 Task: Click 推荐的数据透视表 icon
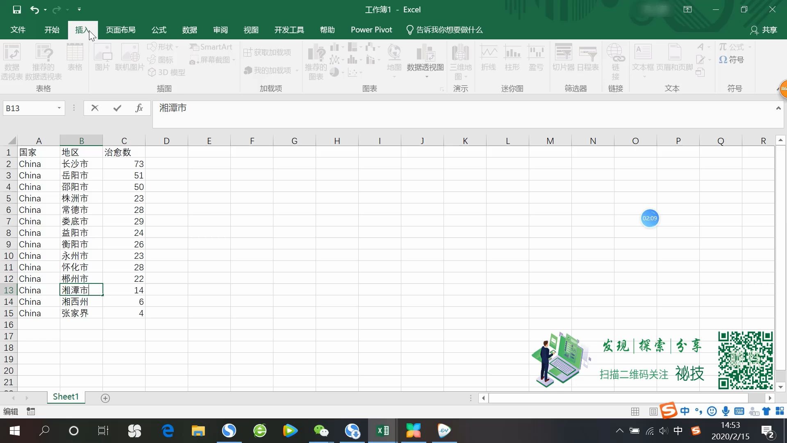(43, 62)
